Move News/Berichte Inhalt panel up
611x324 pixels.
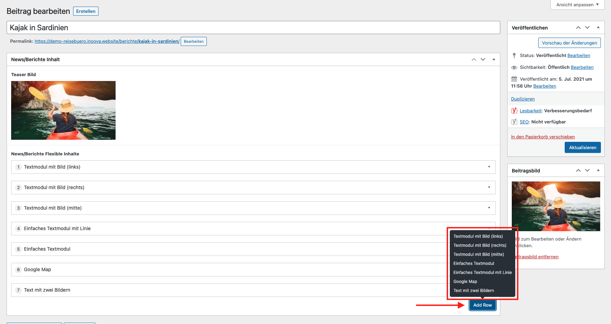click(x=474, y=59)
